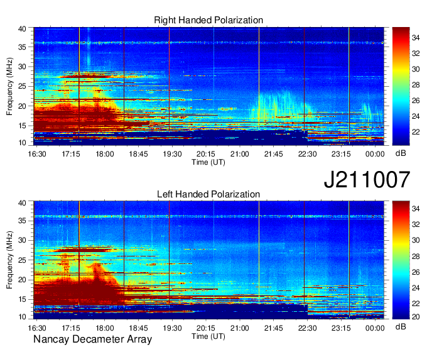Click the 15 MHz tick of top plot
Image resolution: width=427 pixels, height=347 pixels.
coord(22,126)
